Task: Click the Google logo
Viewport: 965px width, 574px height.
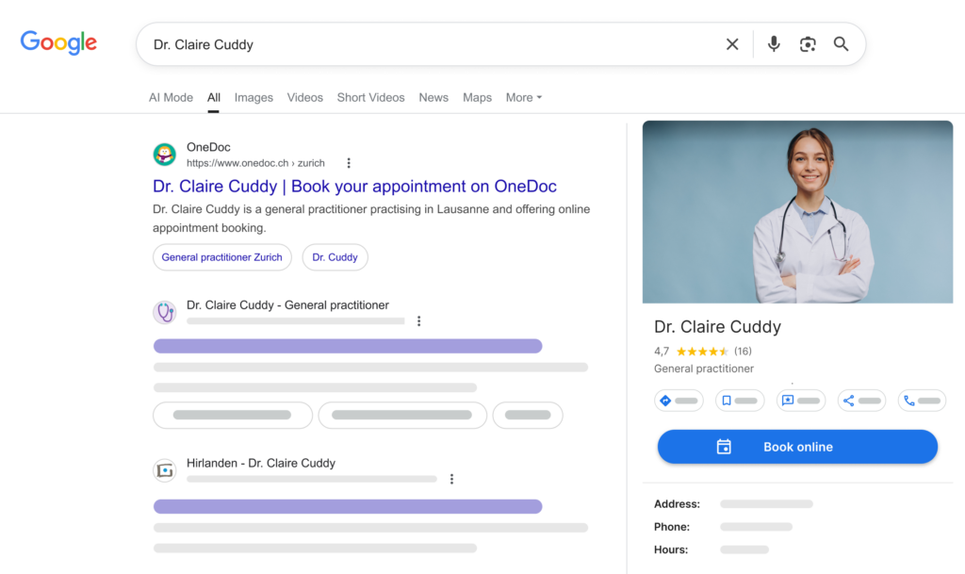Action: coord(58,42)
